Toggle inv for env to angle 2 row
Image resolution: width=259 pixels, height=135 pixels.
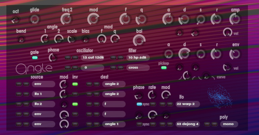(x=75, y=84)
